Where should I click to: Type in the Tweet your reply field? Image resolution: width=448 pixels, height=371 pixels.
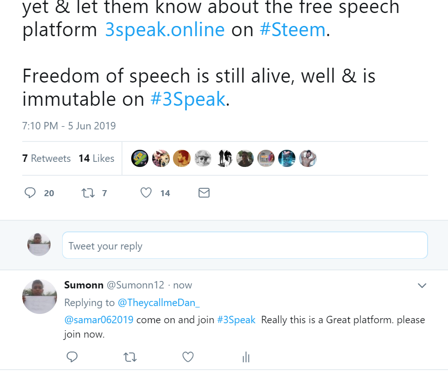[244, 245]
